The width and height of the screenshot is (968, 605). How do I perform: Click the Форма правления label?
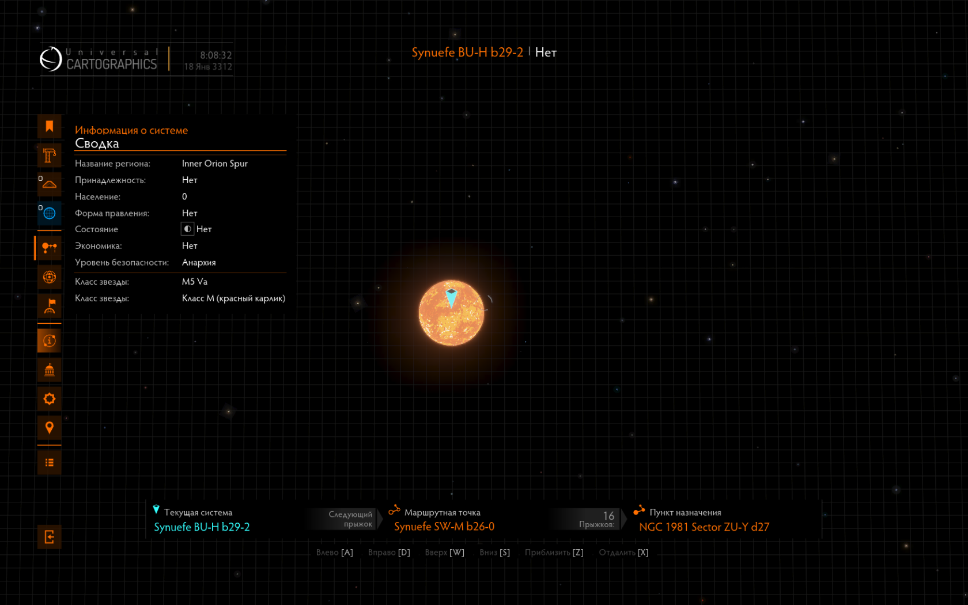[x=112, y=213]
